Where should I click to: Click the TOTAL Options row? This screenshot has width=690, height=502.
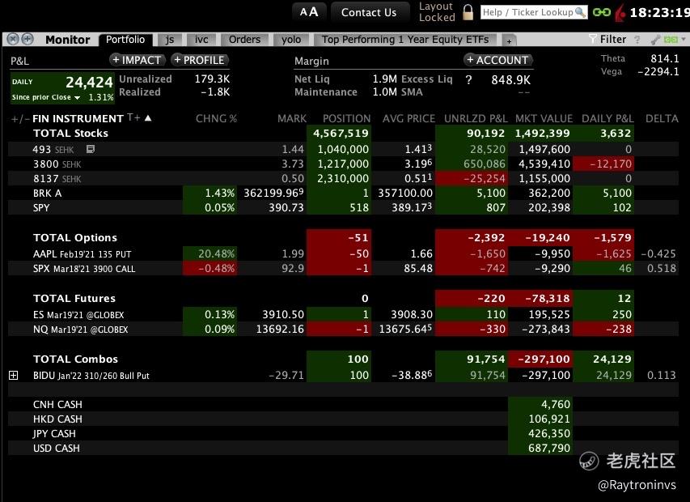343,237
